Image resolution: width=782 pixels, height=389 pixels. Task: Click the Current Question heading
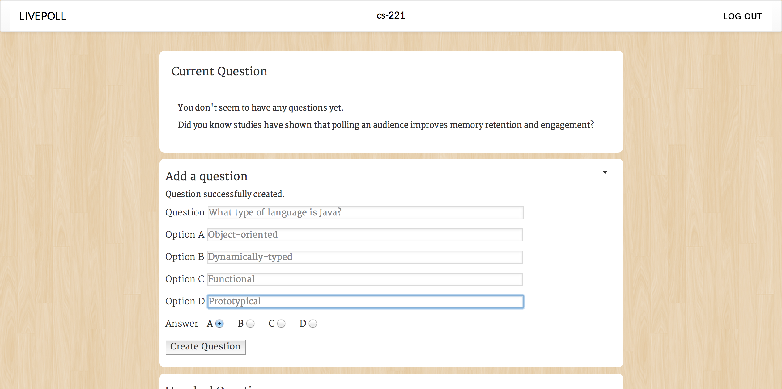pyautogui.click(x=219, y=71)
